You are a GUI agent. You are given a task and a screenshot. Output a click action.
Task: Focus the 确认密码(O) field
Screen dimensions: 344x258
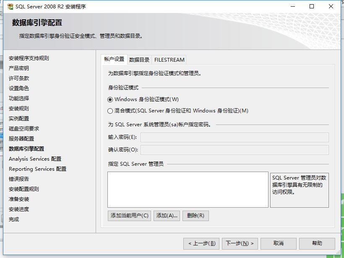(235, 150)
